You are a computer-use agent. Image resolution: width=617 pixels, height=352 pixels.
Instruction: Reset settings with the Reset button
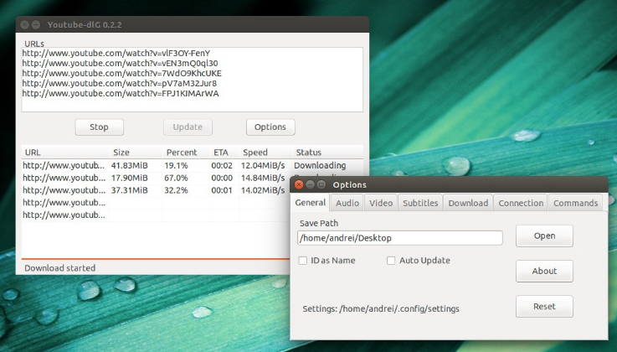[x=544, y=307]
